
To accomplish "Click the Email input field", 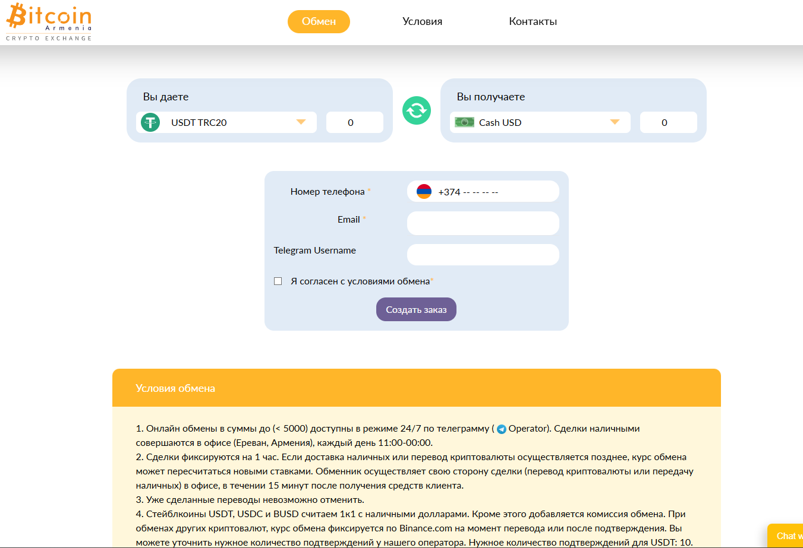I will pyautogui.click(x=483, y=223).
